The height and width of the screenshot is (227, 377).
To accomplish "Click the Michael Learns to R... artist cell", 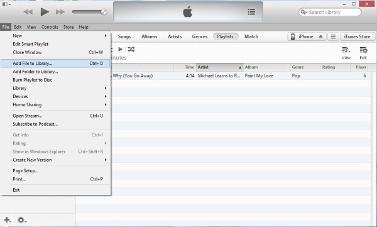I will (219, 75).
